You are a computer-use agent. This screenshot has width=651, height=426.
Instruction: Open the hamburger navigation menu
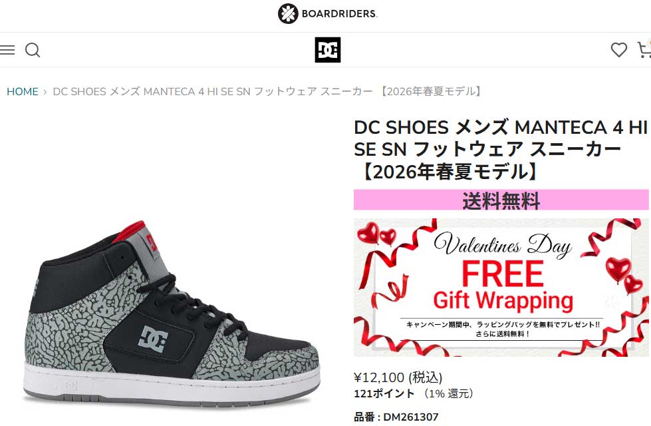(x=7, y=50)
